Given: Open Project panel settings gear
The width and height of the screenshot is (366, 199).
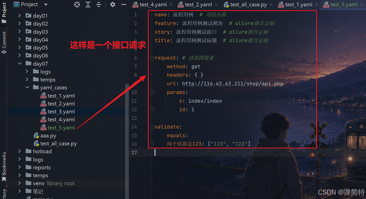Looking at the screenshot, I should click(x=113, y=4).
